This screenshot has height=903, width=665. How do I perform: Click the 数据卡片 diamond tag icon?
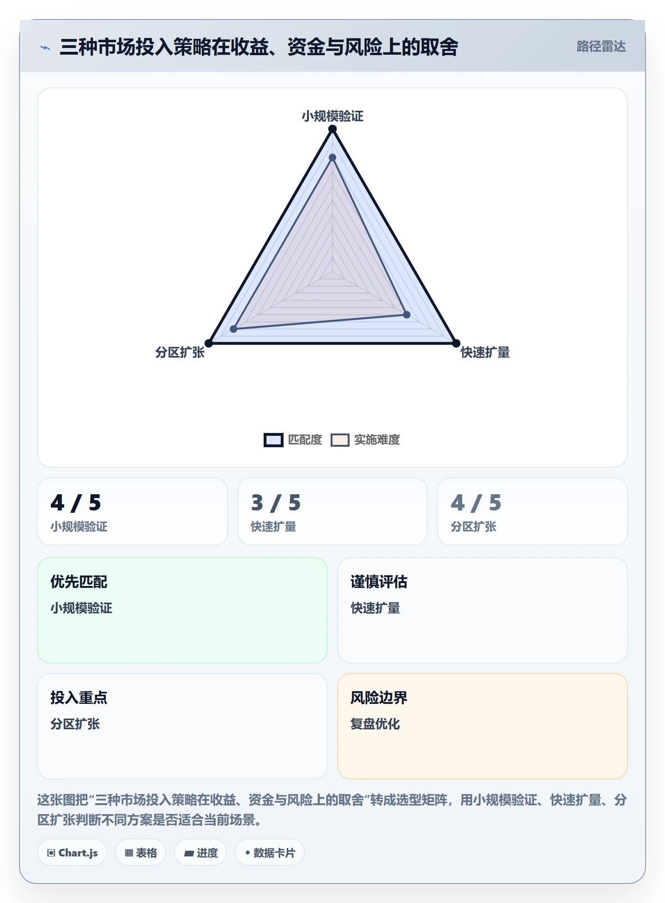click(247, 853)
